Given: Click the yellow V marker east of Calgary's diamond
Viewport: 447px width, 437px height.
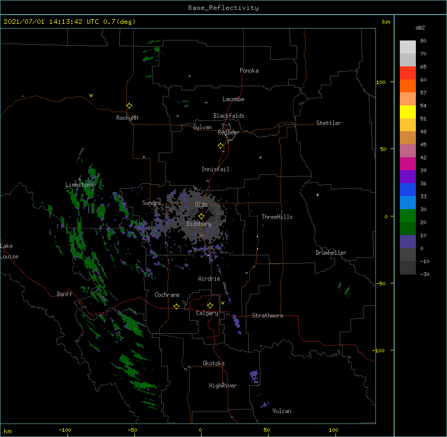Looking at the screenshot, I should (222, 303).
